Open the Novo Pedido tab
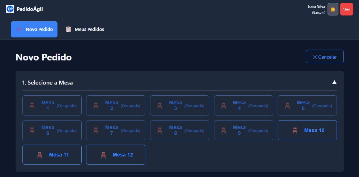359x177 pixels. tap(34, 29)
